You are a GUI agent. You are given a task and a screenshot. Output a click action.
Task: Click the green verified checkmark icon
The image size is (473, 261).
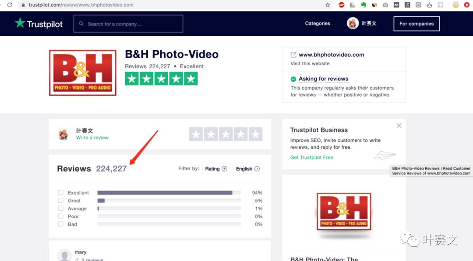click(x=293, y=79)
